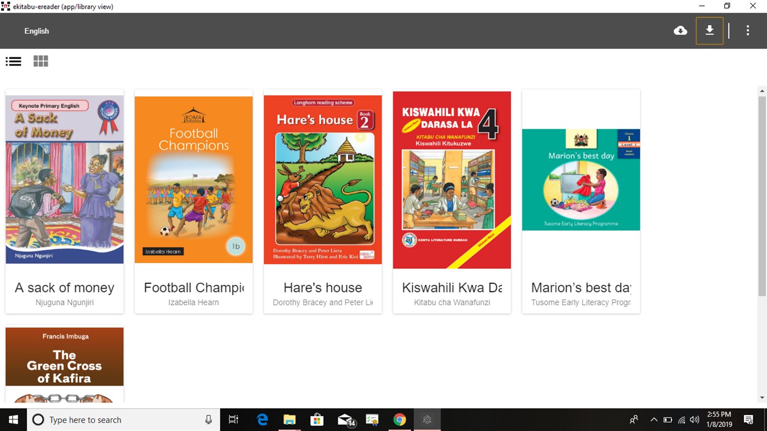Screen dimensions: 767x431
Task: Launch Microsoft Edge from the taskbar
Action: [262, 419]
